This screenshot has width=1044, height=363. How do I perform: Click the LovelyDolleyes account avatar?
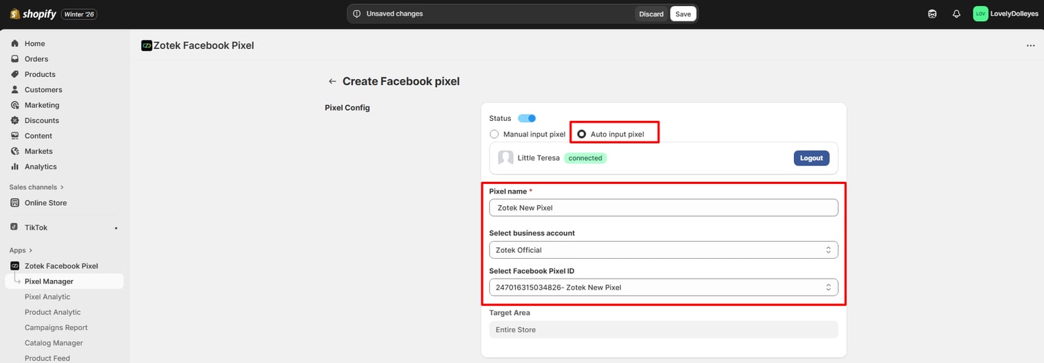click(981, 14)
